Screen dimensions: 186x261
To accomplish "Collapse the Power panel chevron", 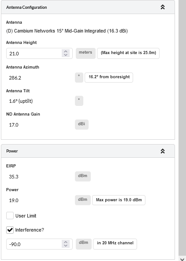I will [163, 151].
